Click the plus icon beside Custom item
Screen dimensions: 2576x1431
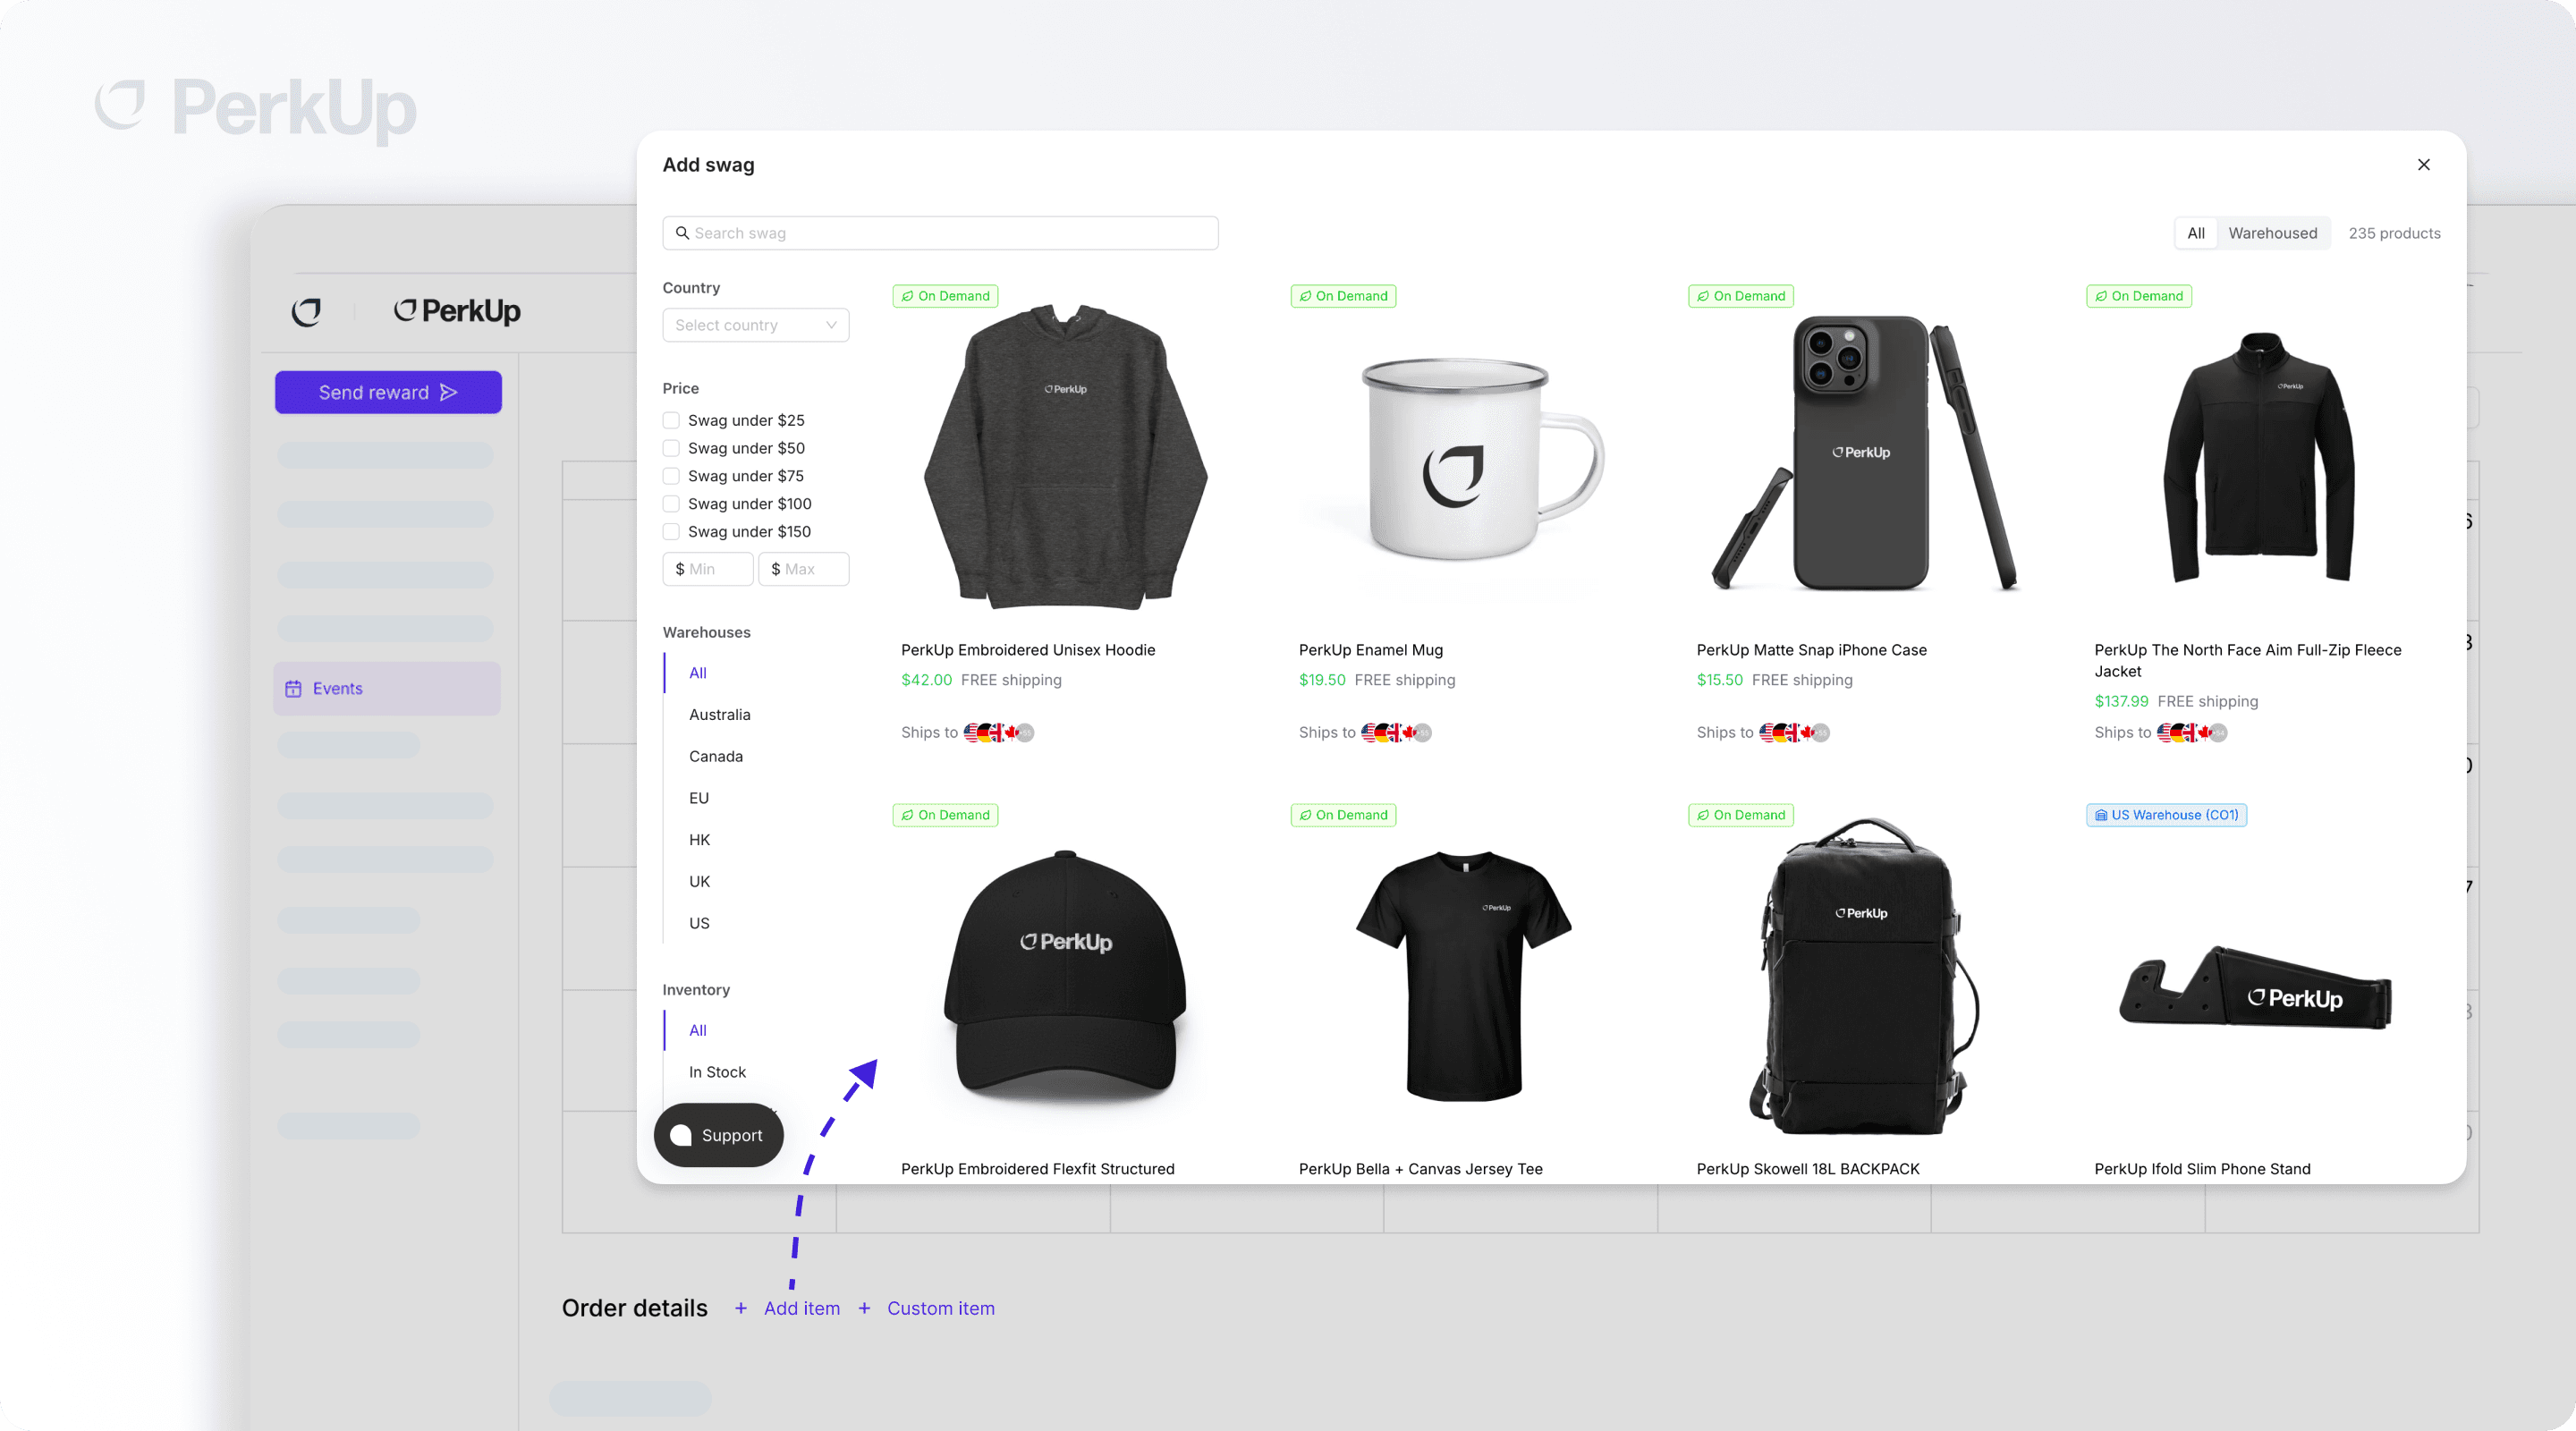864,1308
